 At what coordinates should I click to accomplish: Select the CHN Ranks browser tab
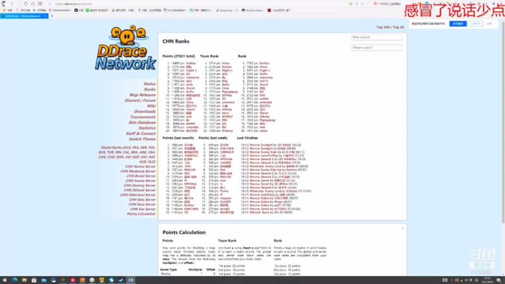tap(23, 16)
